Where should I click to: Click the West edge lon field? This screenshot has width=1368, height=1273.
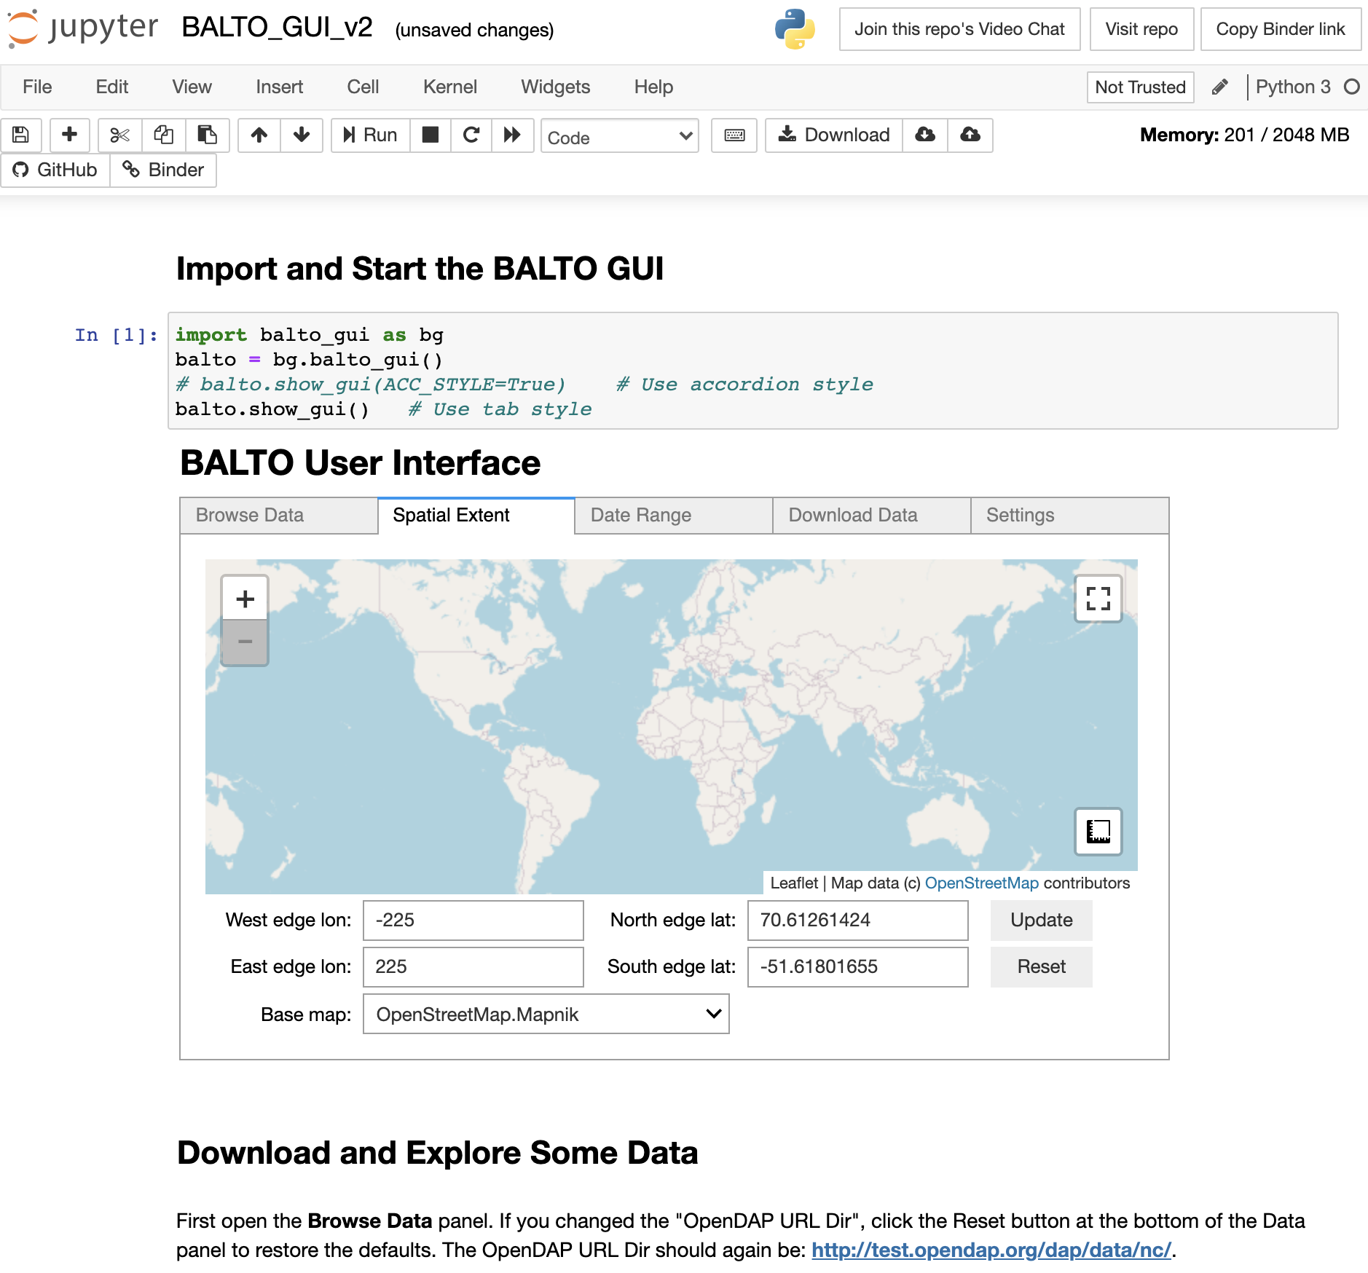click(x=473, y=921)
